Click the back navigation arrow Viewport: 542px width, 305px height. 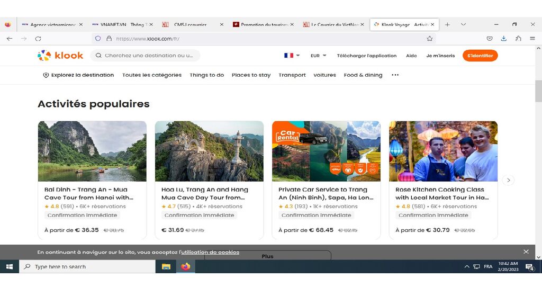pos(10,39)
